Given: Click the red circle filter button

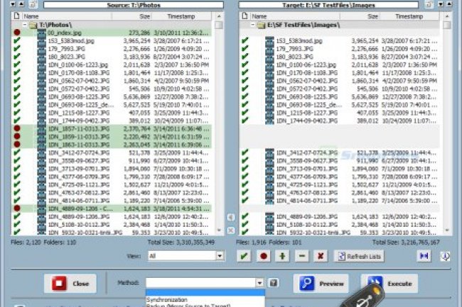Looking at the screenshot, I should (264, 255).
